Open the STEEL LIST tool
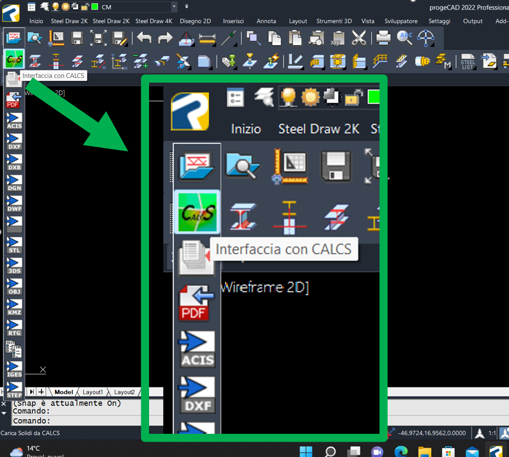This screenshot has width=509, height=457. tap(467, 61)
